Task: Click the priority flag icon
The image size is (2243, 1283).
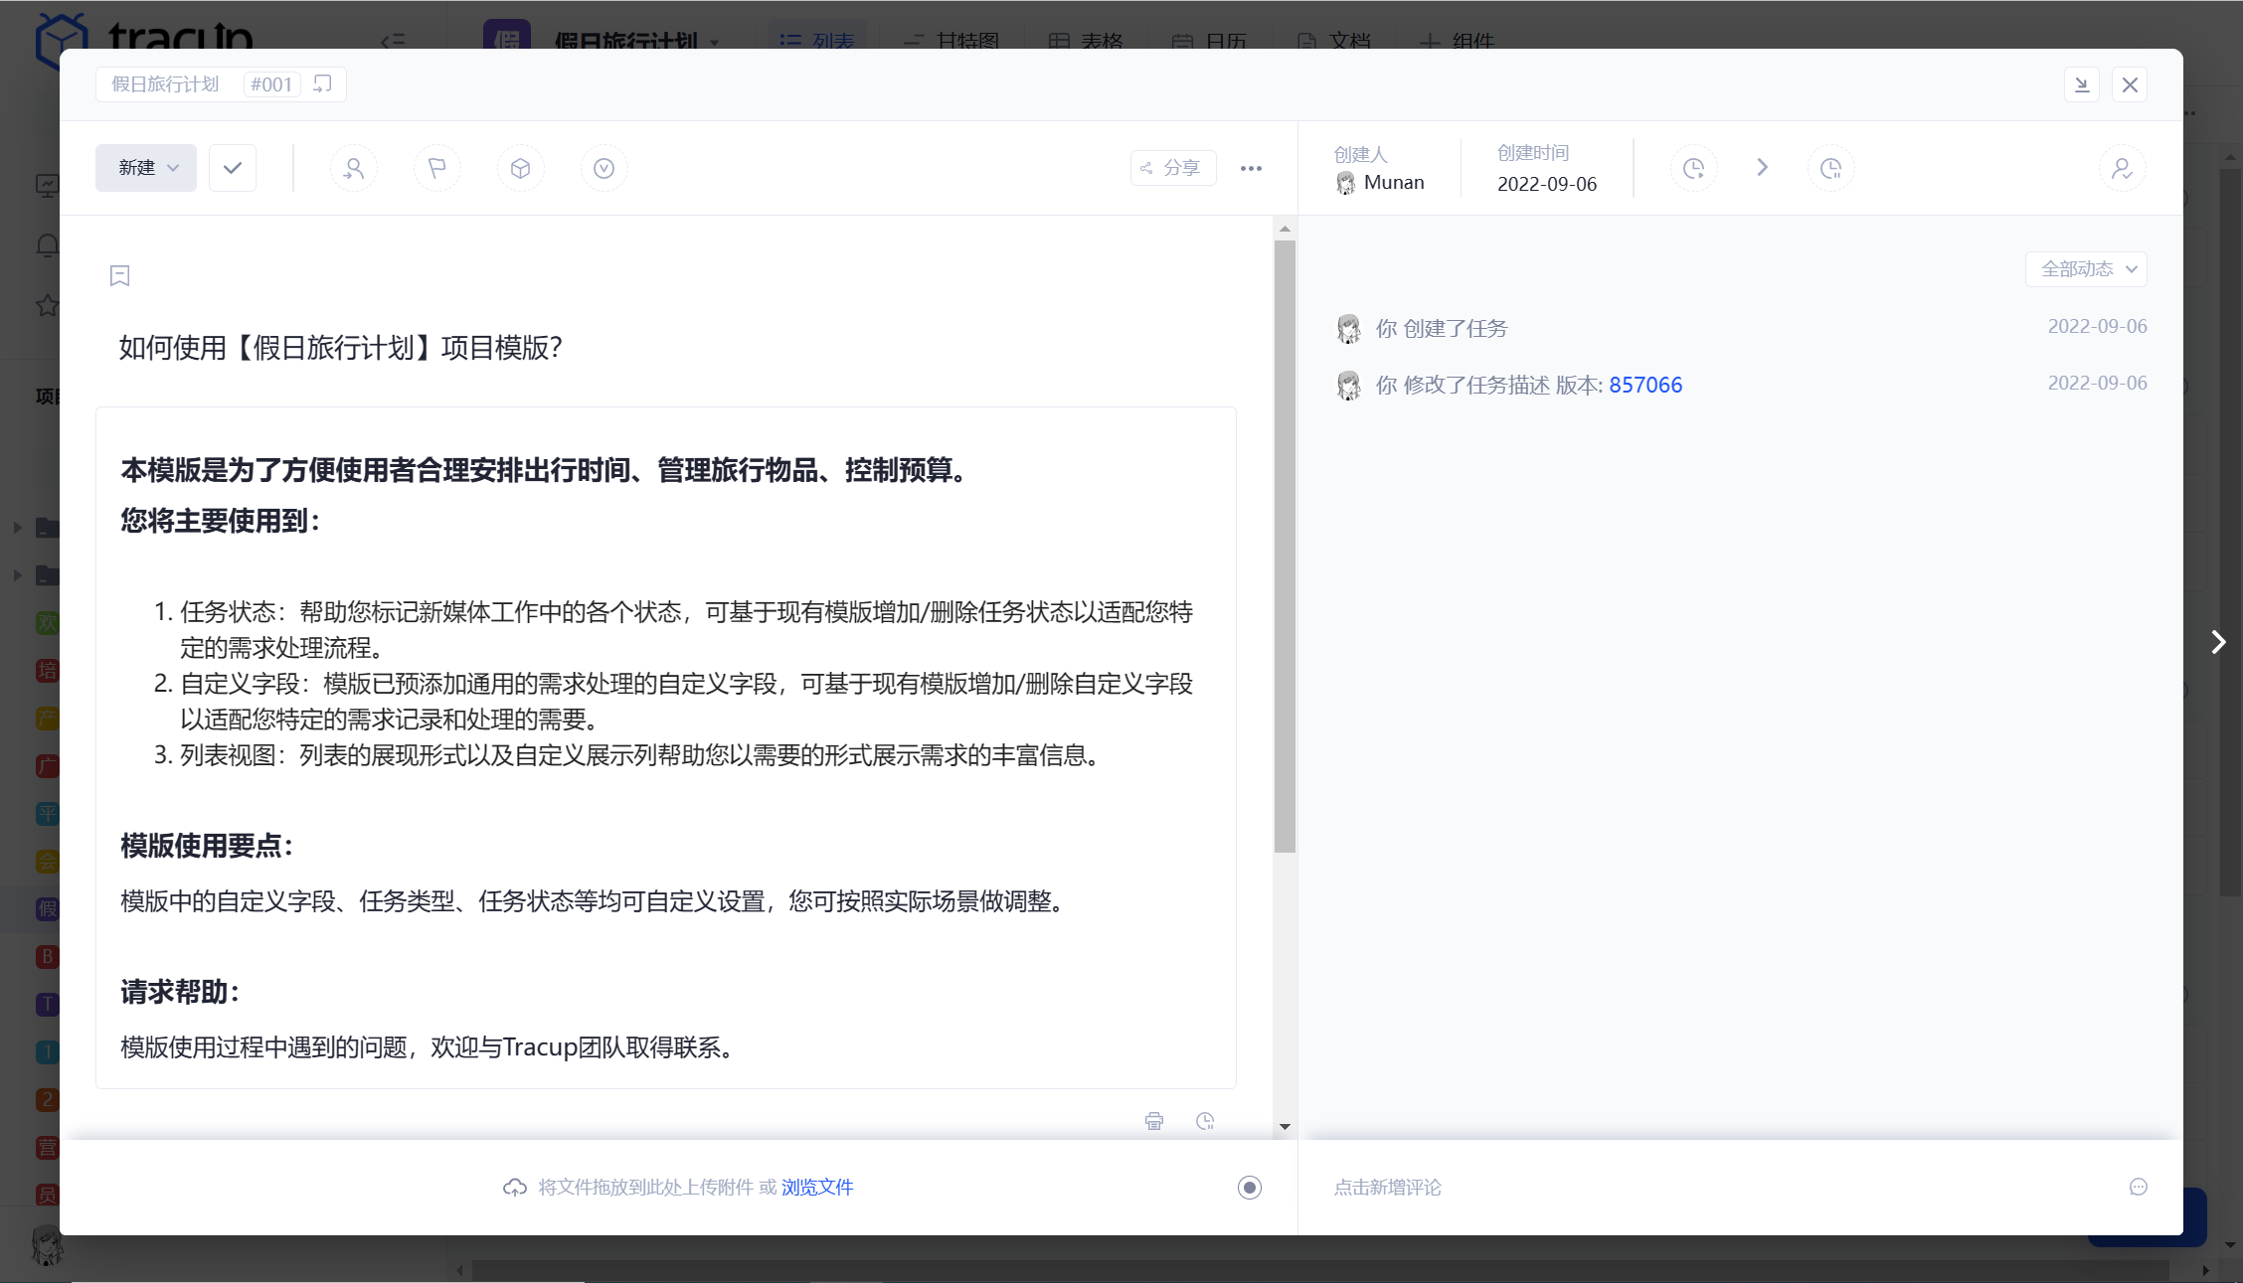Action: coord(436,168)
